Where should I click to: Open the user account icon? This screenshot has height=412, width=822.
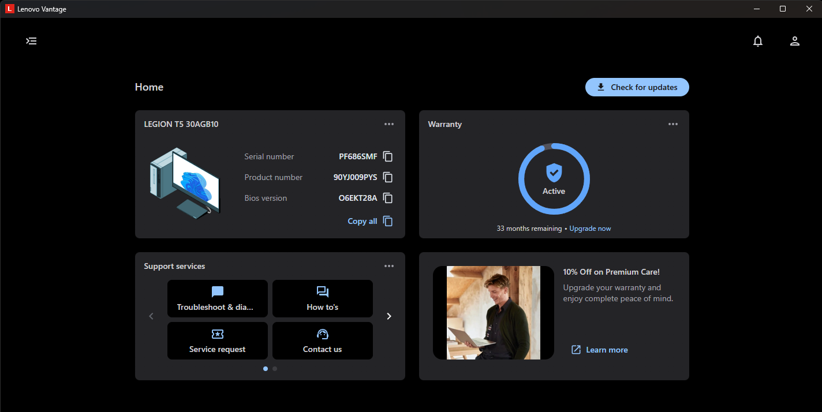(x=795, y=41)
